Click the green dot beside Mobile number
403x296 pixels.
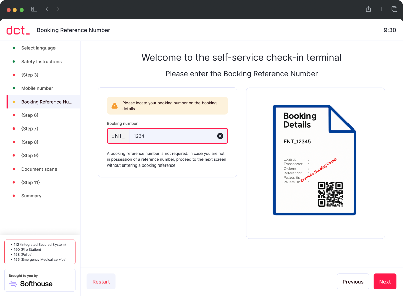14,88
